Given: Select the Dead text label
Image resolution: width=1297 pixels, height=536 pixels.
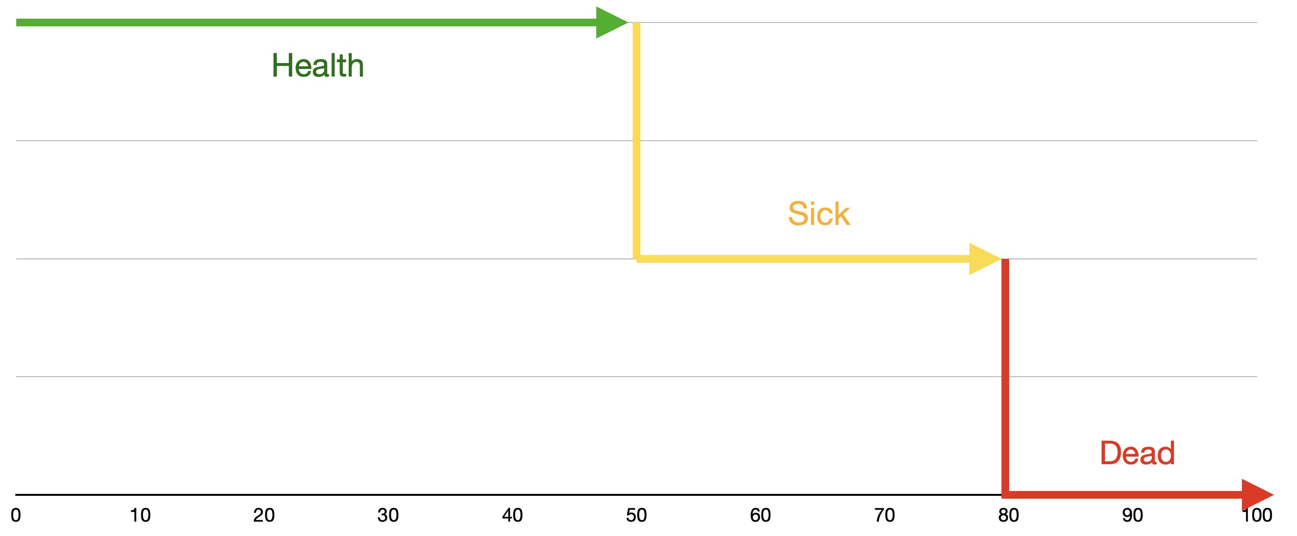Looking at the screenshot, I should pyautogui.click(x=1138, y=453).
